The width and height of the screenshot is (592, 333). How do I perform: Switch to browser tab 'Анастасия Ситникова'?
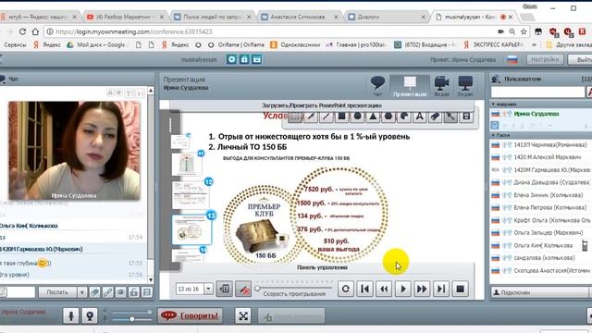(300, 17)
